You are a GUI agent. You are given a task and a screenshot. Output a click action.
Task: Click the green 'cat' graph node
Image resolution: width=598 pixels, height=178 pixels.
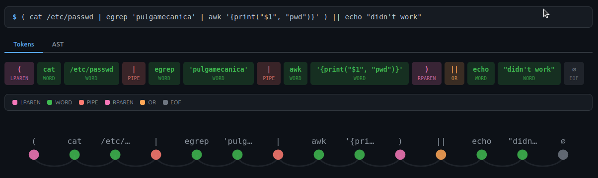coord(75,155)
